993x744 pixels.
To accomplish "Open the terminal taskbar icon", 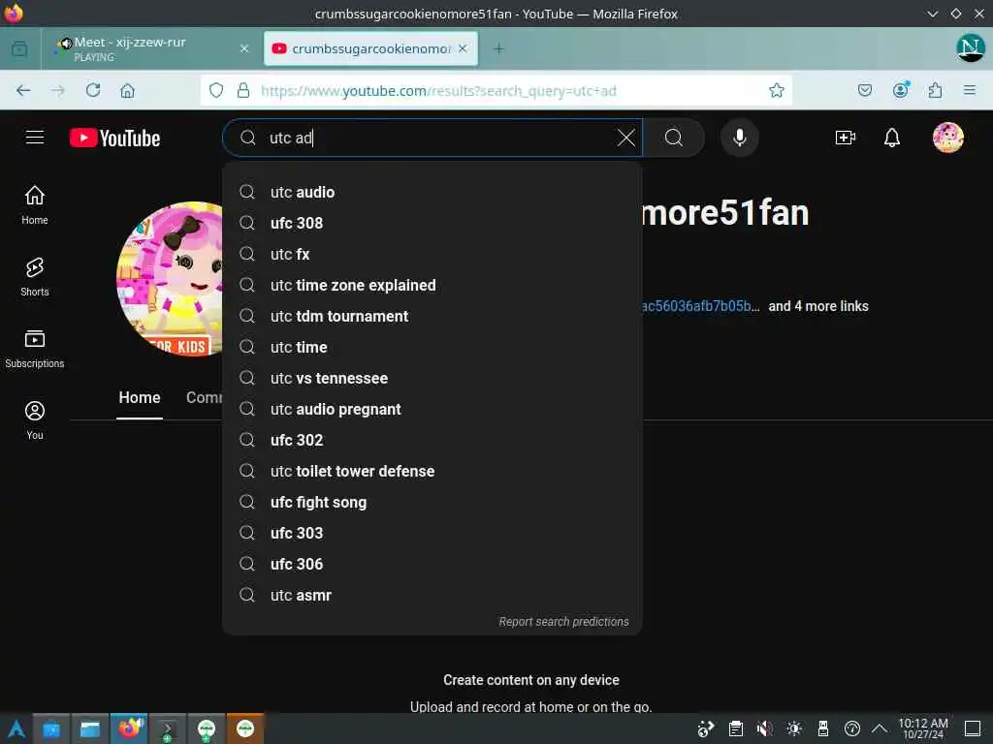I will point(167,728).
